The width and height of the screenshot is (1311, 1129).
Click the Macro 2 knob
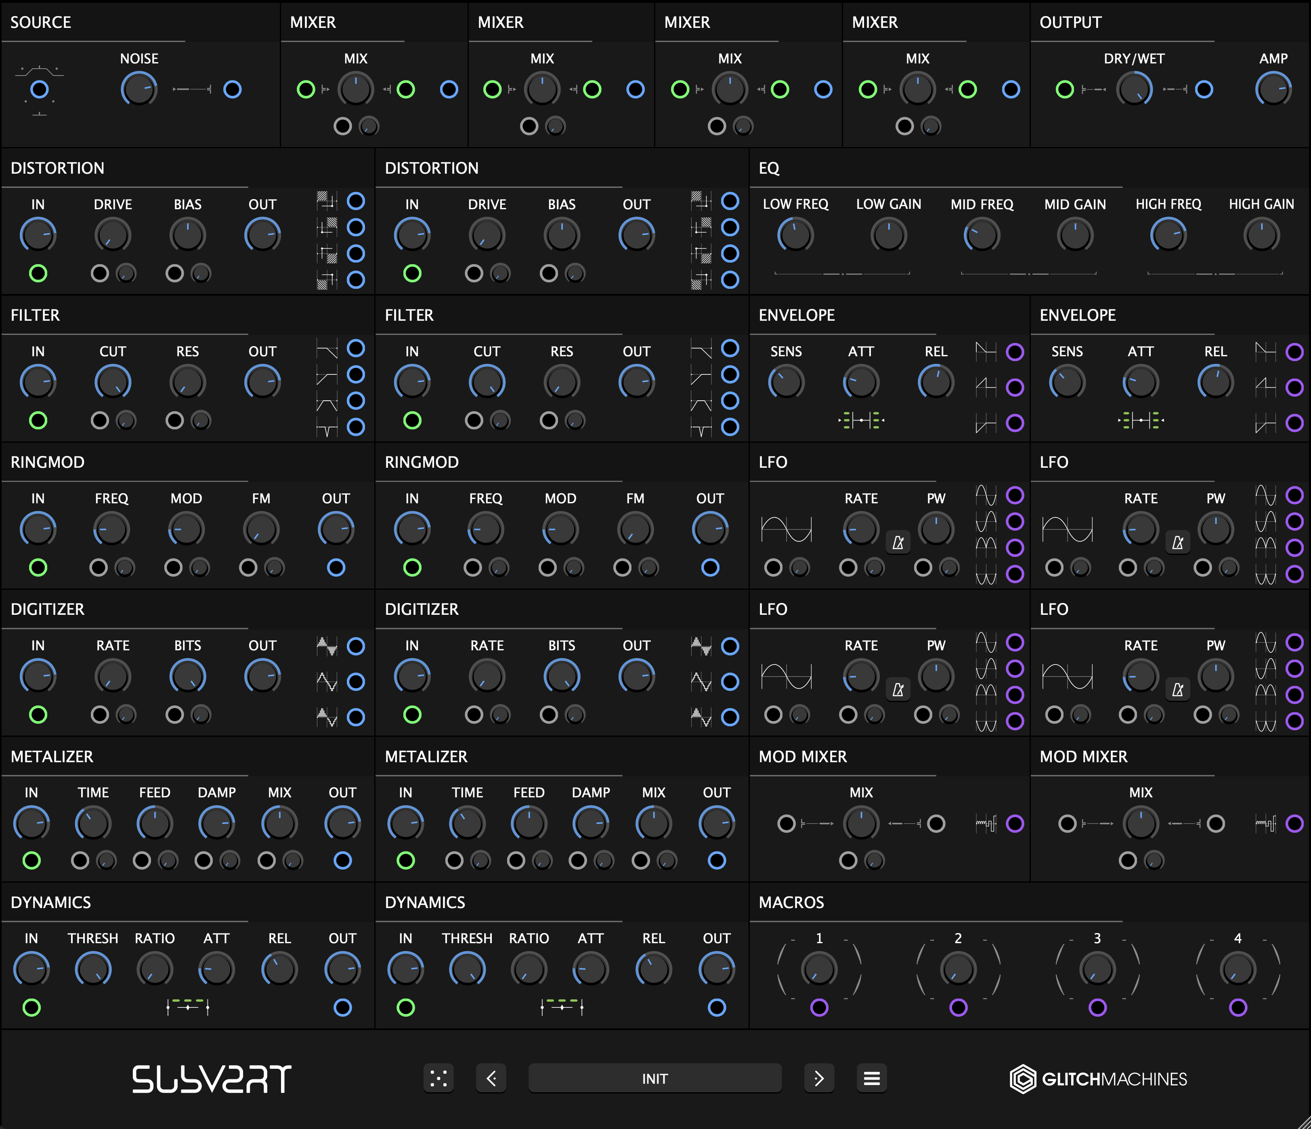(959, 969)
